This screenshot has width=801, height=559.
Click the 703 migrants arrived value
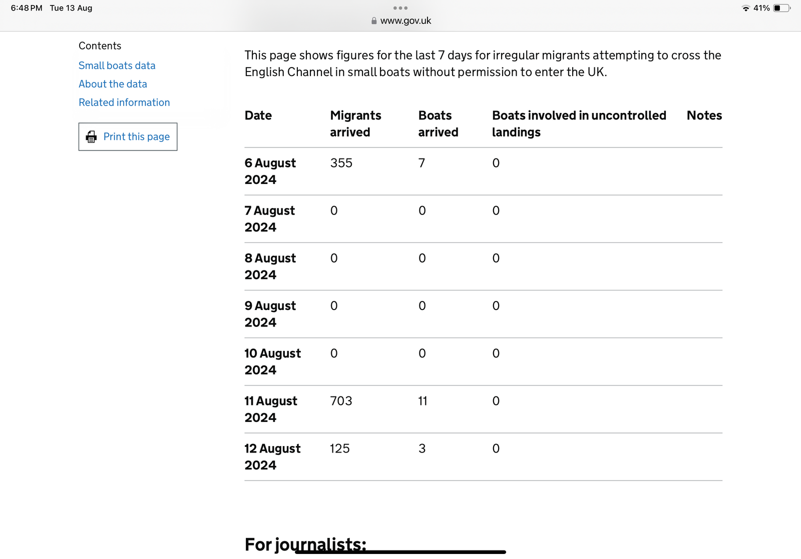coord(341,401)
